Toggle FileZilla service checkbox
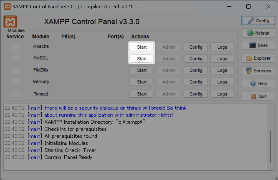 point(16,70)
